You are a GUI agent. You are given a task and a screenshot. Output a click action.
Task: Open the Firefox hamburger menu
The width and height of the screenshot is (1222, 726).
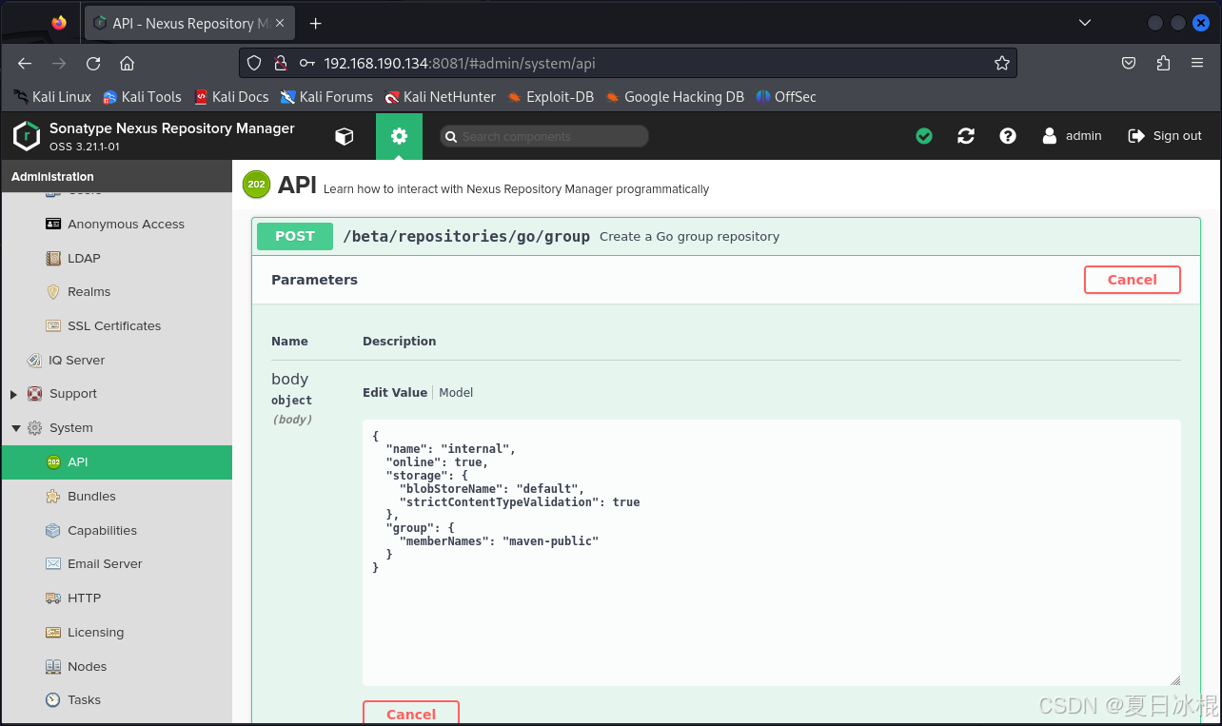pyautogui.click(x=1197, y=64)
